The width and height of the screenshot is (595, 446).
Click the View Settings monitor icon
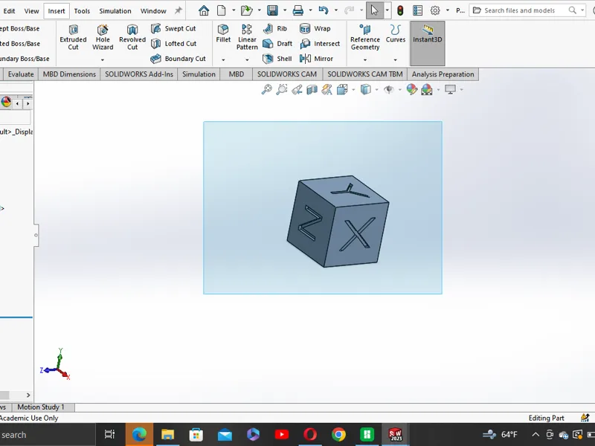coord(450,89)
